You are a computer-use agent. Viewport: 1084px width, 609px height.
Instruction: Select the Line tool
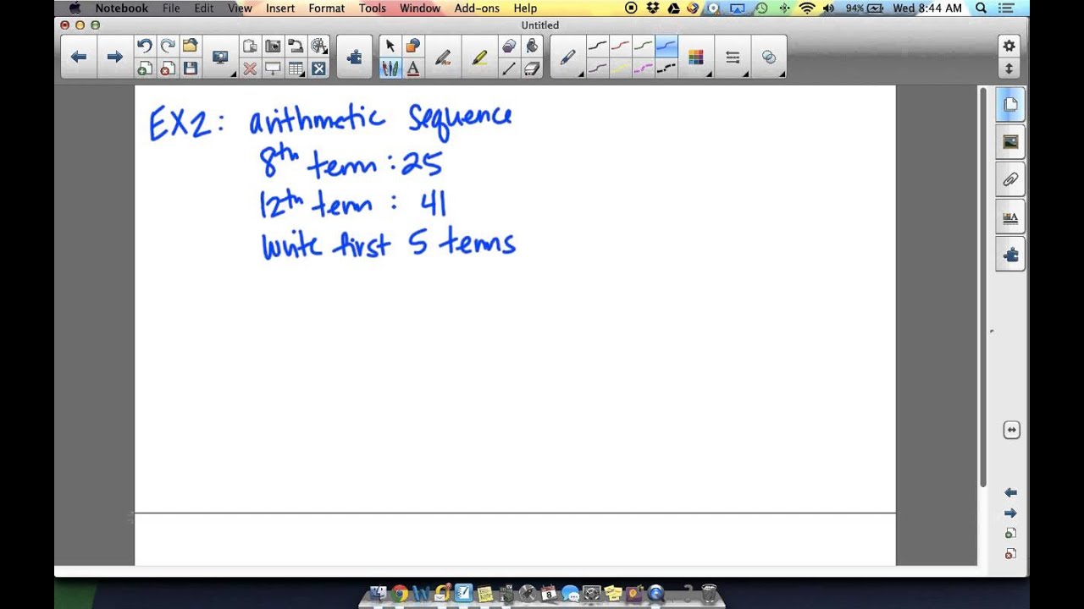(x=509, y=69)
